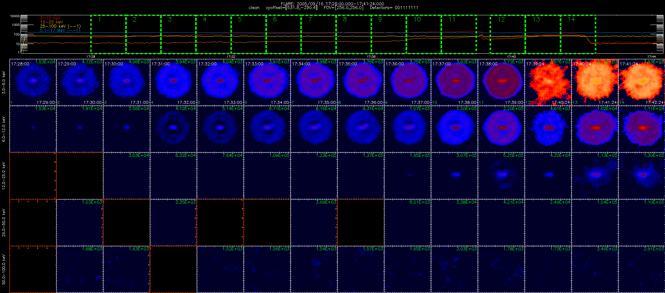Click the 10000 y-axis label on the lightcurve

point(15,16)
